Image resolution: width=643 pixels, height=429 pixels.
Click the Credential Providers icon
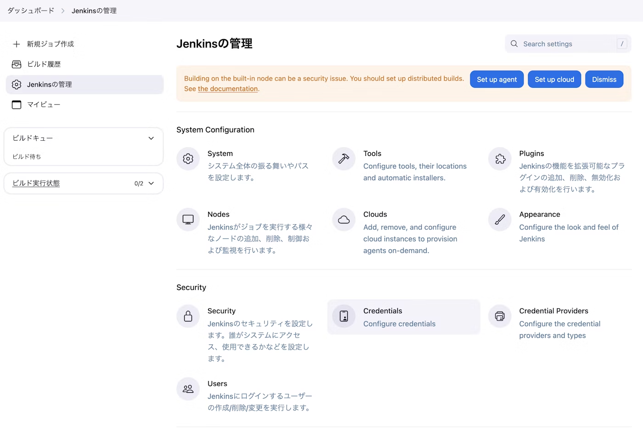tap(500, 316)
